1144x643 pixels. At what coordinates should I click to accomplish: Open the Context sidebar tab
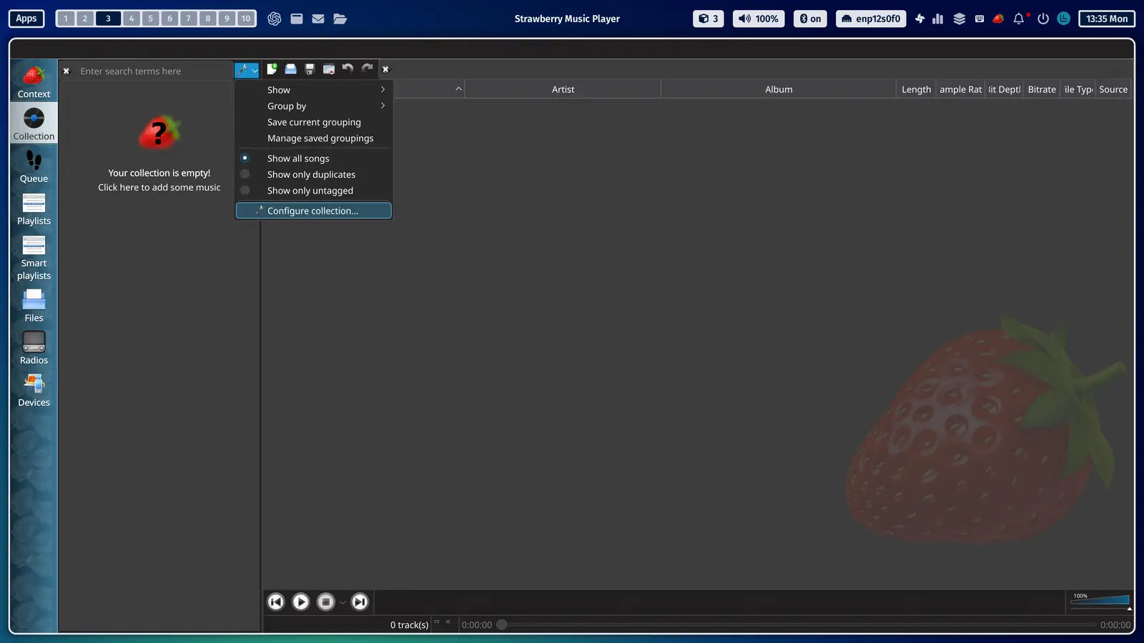34,81
